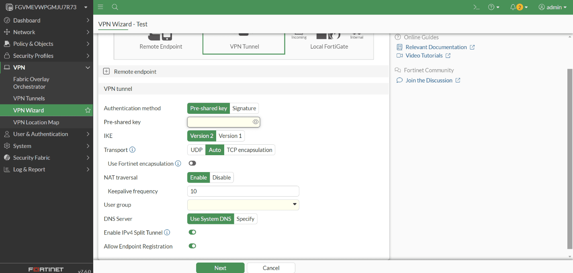Open the CLI console icon
Screen dimensions: 573x273
coord(477,7)
